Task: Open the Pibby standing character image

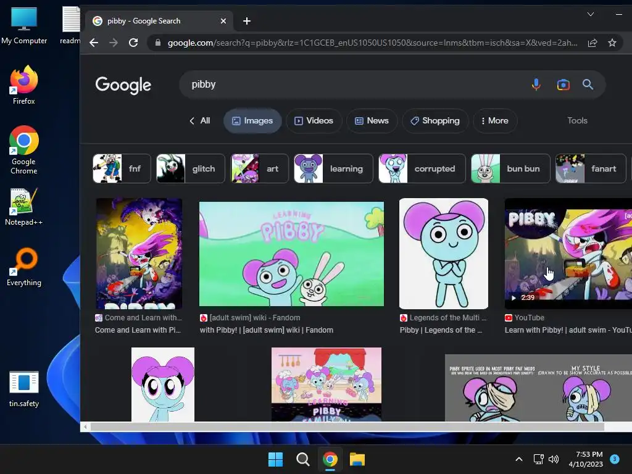Action: (443, 254)
